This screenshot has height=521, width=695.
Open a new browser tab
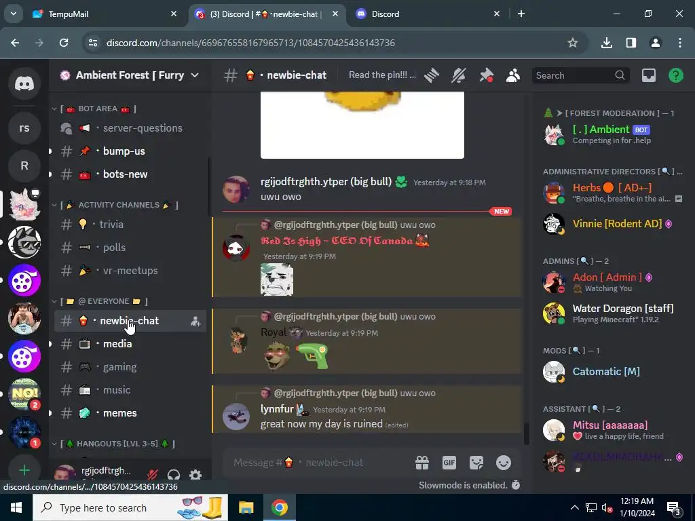click(521, 14)
